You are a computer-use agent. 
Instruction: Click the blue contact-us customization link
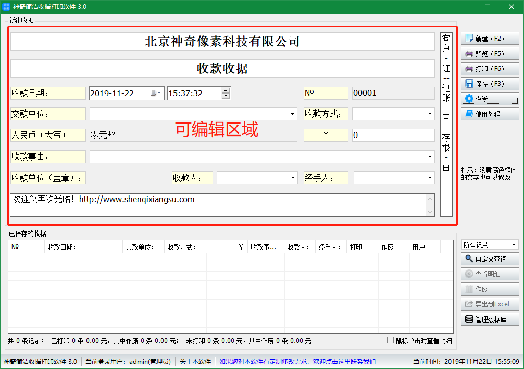point(297,362)
